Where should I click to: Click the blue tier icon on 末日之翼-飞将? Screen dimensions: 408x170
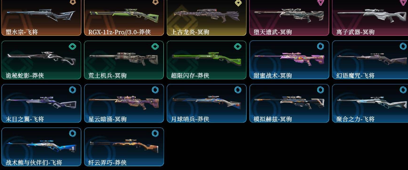point(73,90)
